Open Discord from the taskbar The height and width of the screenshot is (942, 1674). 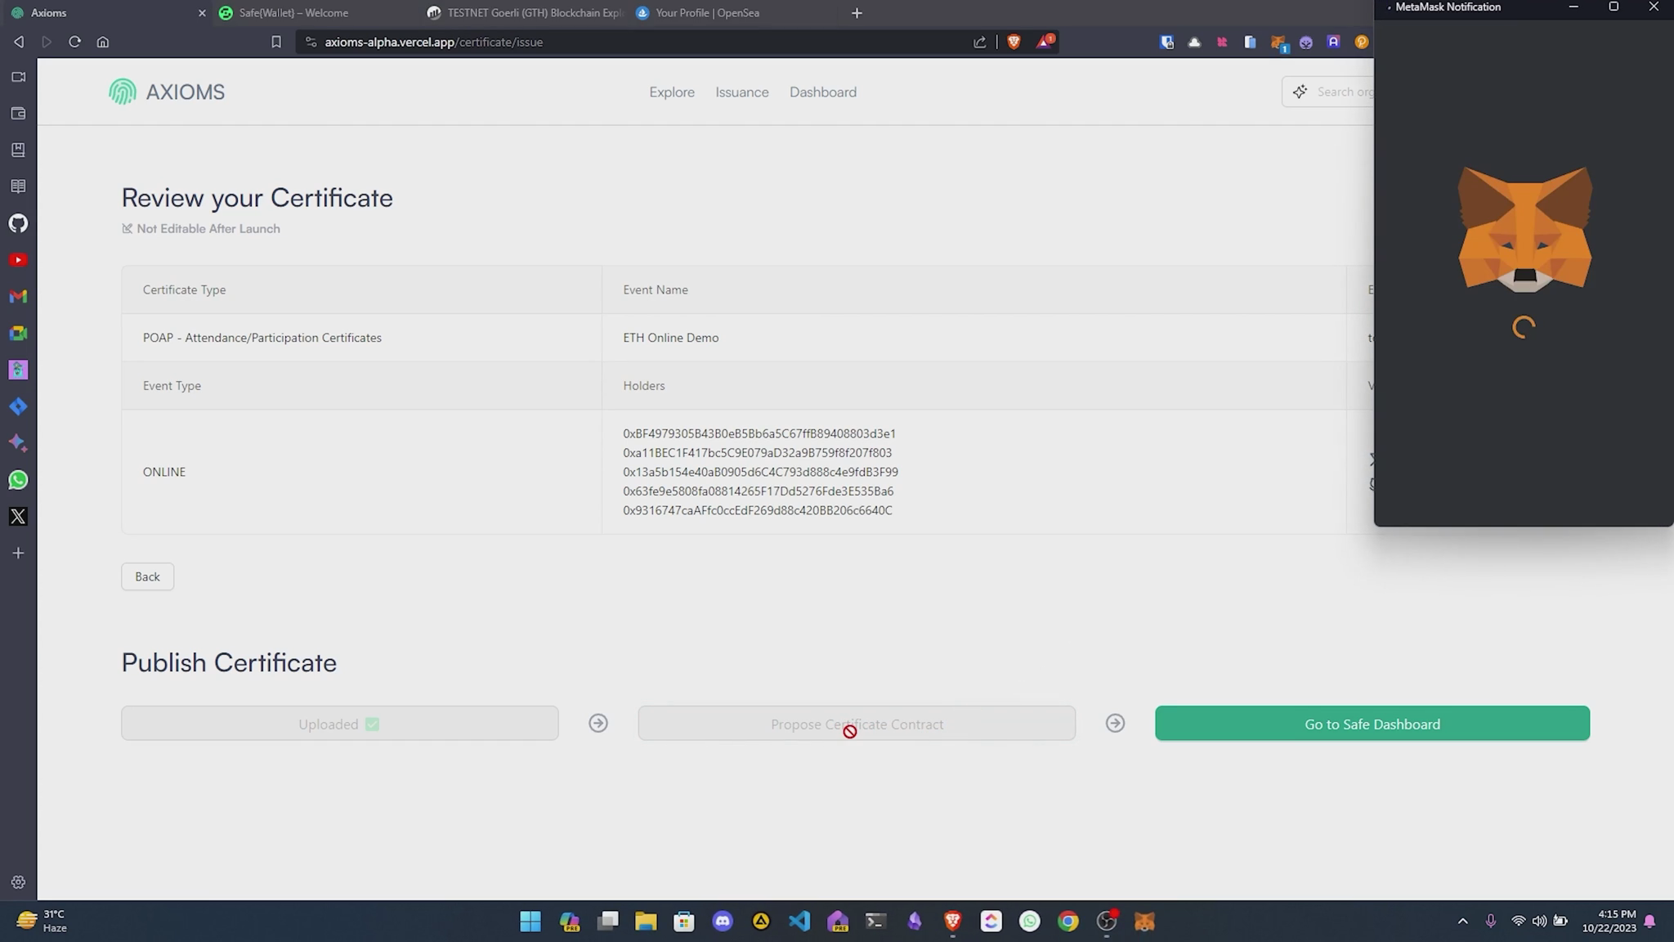[x=723, y=922]
